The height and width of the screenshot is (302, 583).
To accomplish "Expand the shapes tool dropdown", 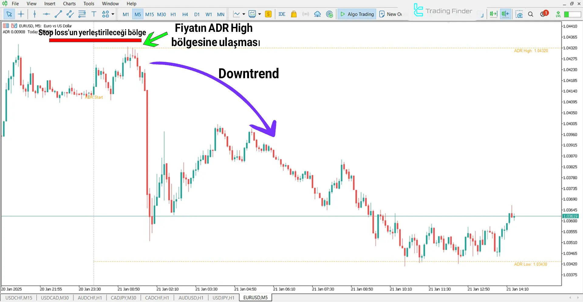I will (x=112, y=14).
